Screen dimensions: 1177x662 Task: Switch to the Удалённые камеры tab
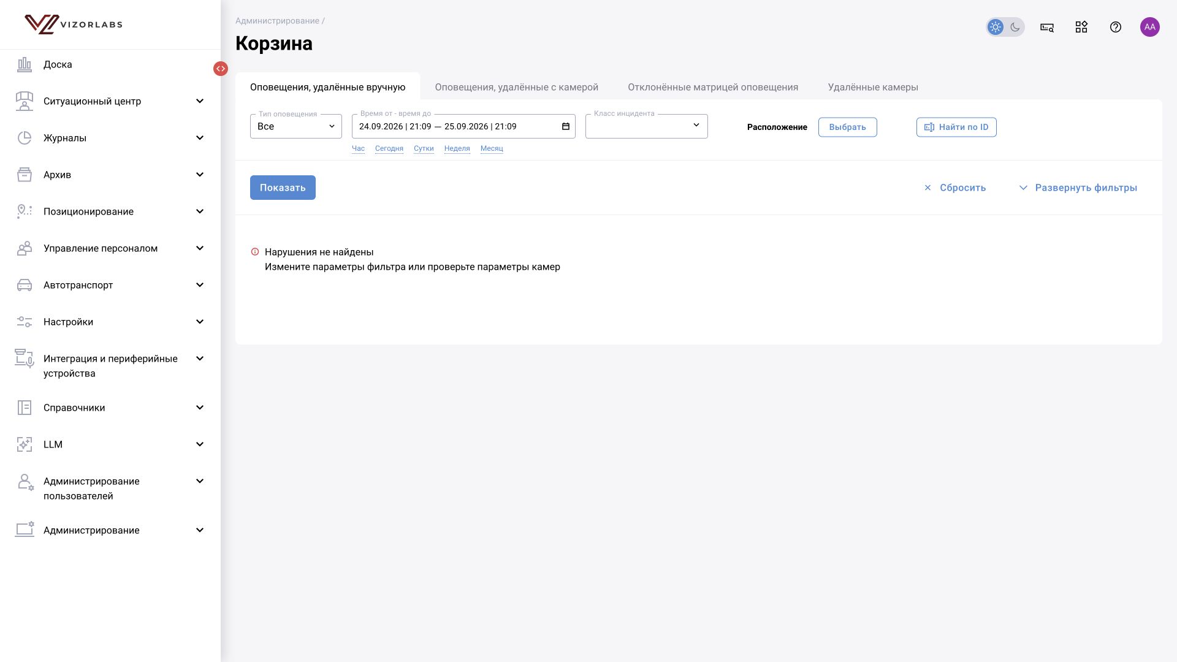coord(873,87)
